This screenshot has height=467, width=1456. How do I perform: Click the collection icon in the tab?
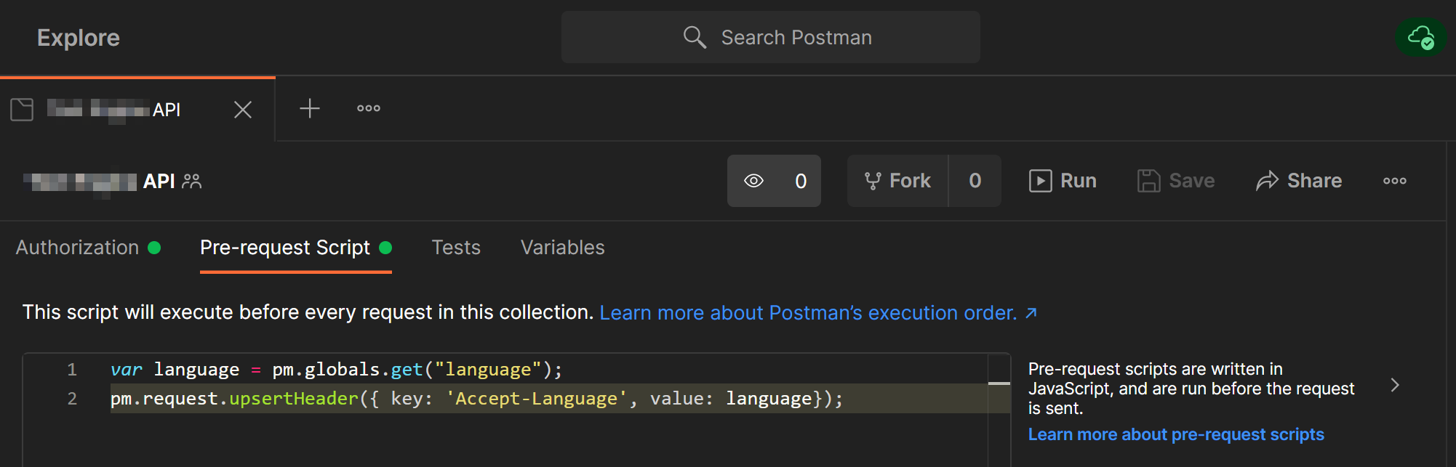22,110
